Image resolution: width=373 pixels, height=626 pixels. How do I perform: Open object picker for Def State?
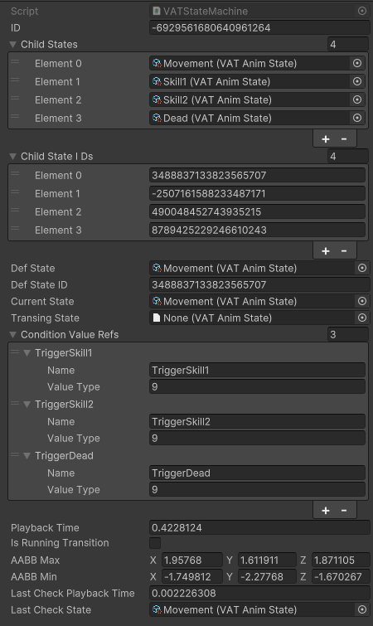pos(362,268)
